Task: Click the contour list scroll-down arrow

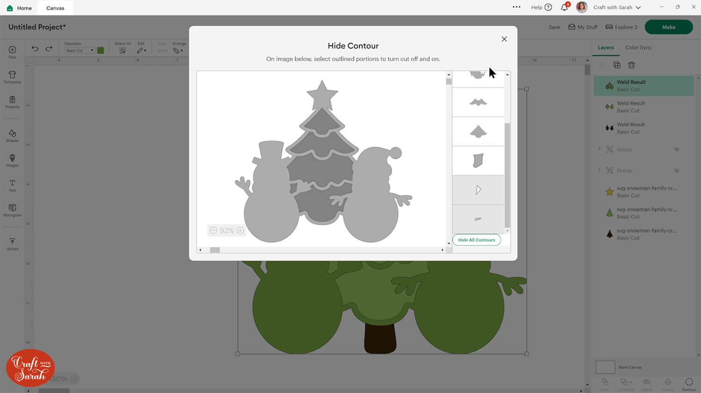Action: (507, 231)
